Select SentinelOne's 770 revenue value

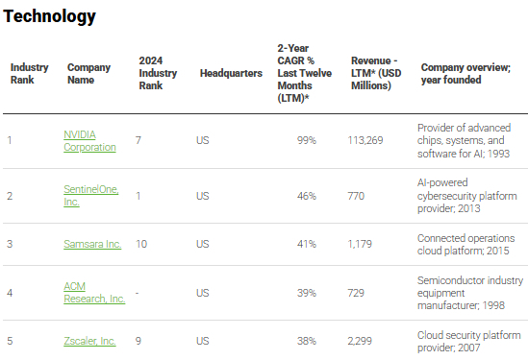356,196
